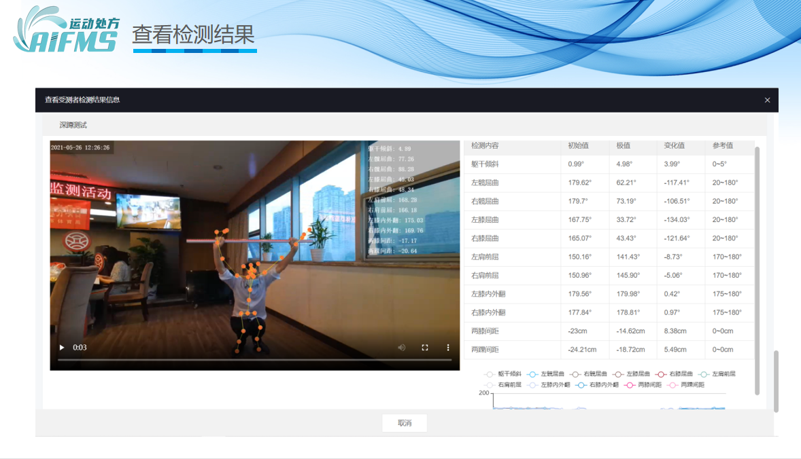Mute the video using the speaker icon
The width and height of the screenshot is (801, 459).
[402, 348]
